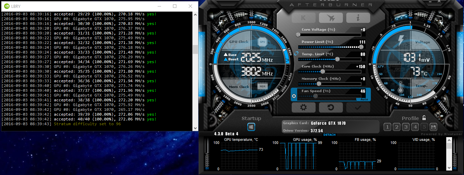
Task: Click the monitor graph scrollbar down arrow
Action: 449,167
